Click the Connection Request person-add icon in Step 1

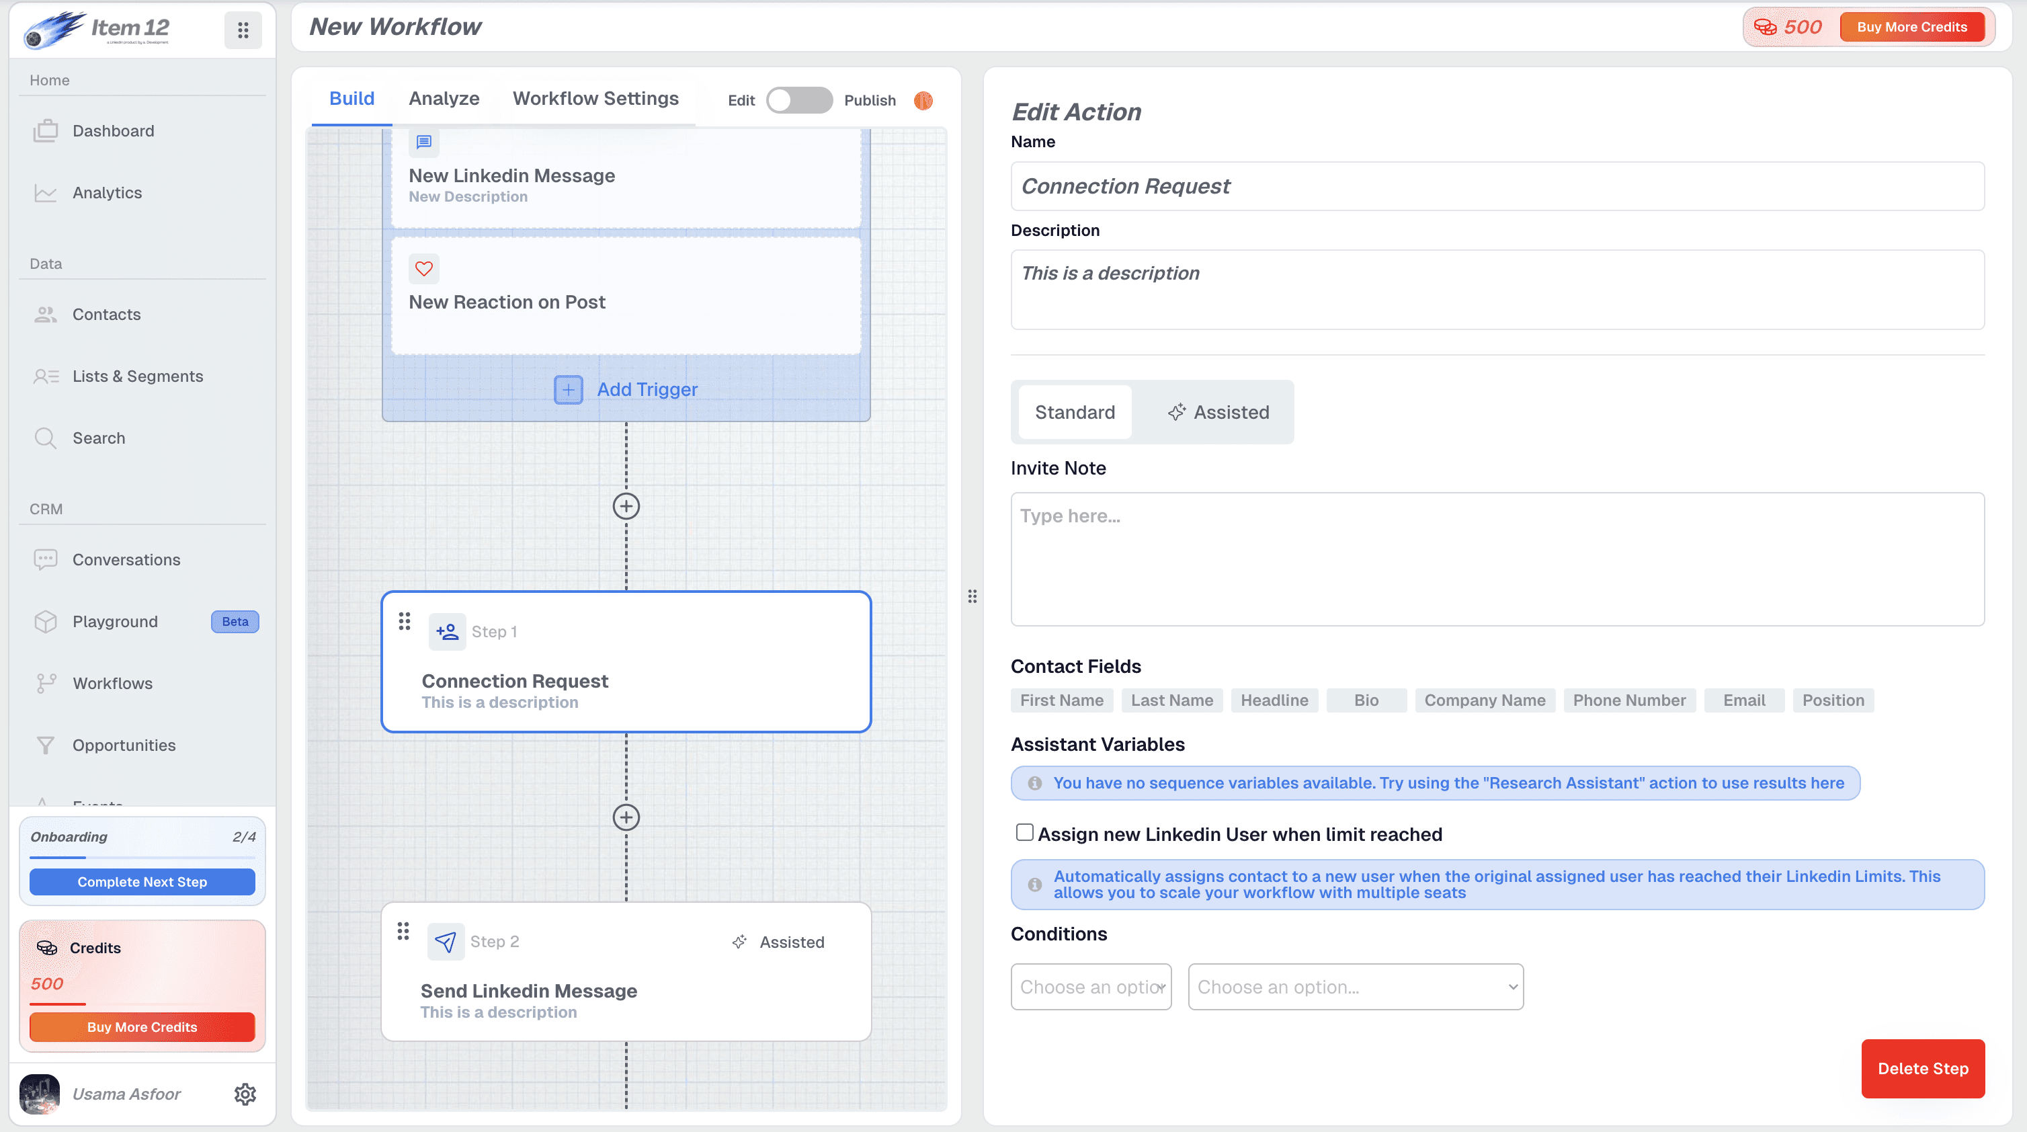446,631
